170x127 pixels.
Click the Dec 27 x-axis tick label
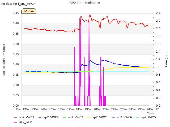click(x=154, y=109)
